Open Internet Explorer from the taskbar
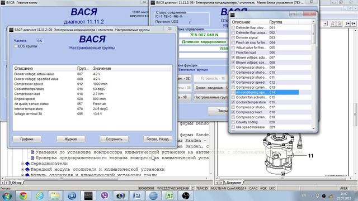Screen dimensions: 358x201 (40, 196)
